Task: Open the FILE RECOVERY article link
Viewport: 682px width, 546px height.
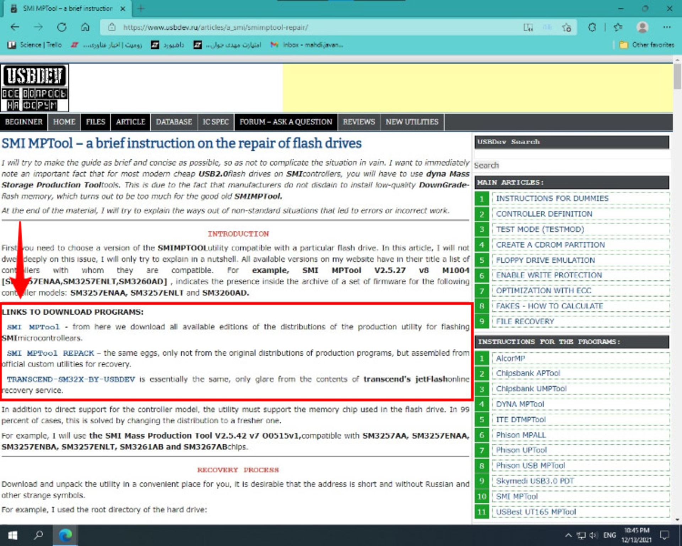Action: coord(525,321)
